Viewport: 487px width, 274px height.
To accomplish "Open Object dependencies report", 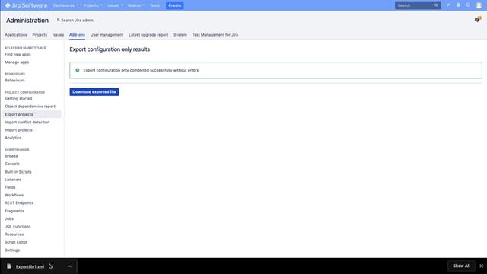I will (30, 107).
